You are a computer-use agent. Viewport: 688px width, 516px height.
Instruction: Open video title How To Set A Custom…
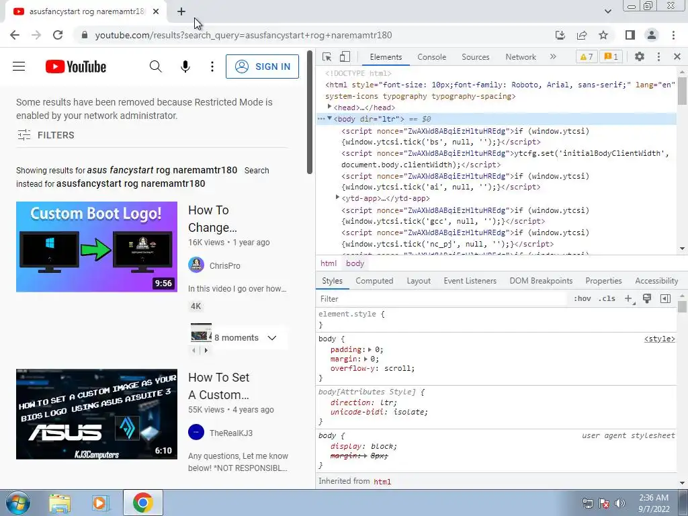(218, 386)
